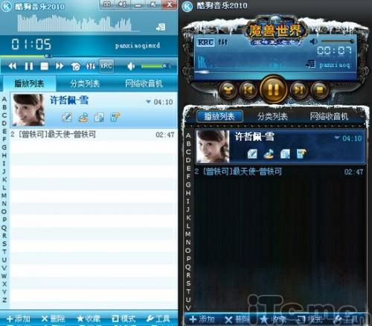Expand dropdown arrow beside 04:10 in blue list
This screenshot has height=326, width=372.
click(x=148, y=101)
